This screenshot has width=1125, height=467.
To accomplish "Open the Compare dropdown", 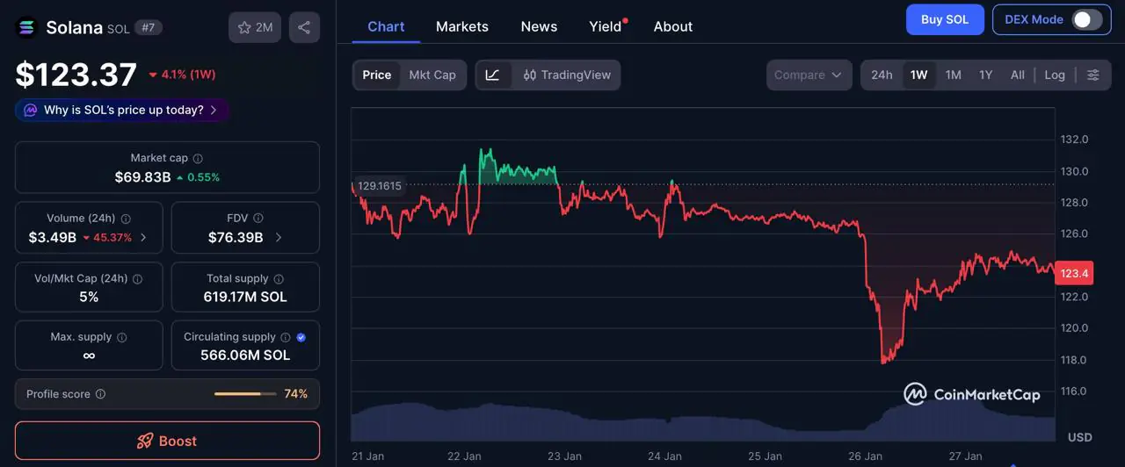I will pyautogui.click(x=809, y=75).
